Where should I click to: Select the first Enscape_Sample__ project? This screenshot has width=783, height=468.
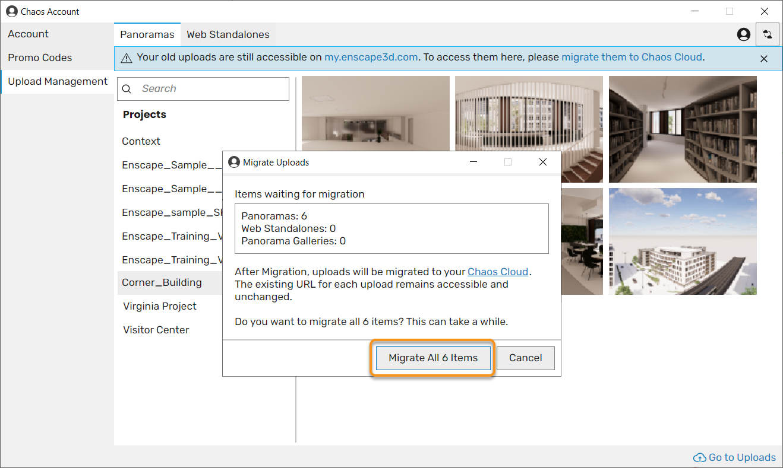point(172,165)
